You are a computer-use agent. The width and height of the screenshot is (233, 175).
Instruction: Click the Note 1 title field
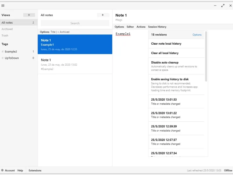coord(121,15)
